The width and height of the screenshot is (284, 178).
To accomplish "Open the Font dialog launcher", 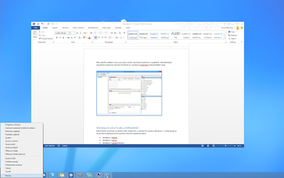I will pyautogui.click(x=92, y=42).
